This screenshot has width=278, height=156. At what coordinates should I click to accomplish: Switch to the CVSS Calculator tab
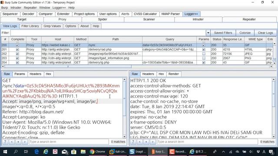tap(145, 14)
